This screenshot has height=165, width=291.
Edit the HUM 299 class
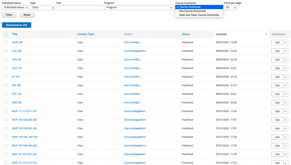(x=277, y=42)
